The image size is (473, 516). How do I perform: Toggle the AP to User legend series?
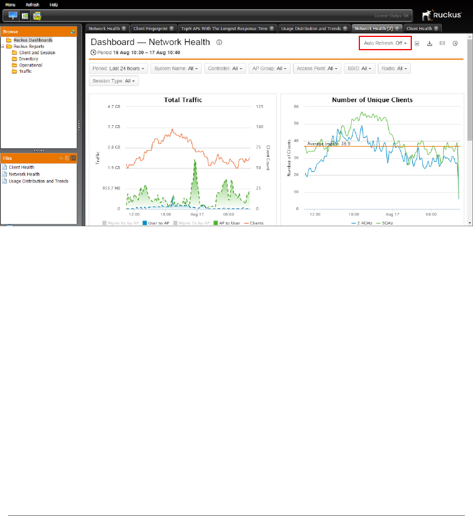(227, 223)
